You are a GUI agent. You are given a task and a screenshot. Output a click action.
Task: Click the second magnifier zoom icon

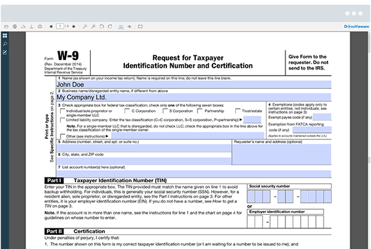point(94,27)
